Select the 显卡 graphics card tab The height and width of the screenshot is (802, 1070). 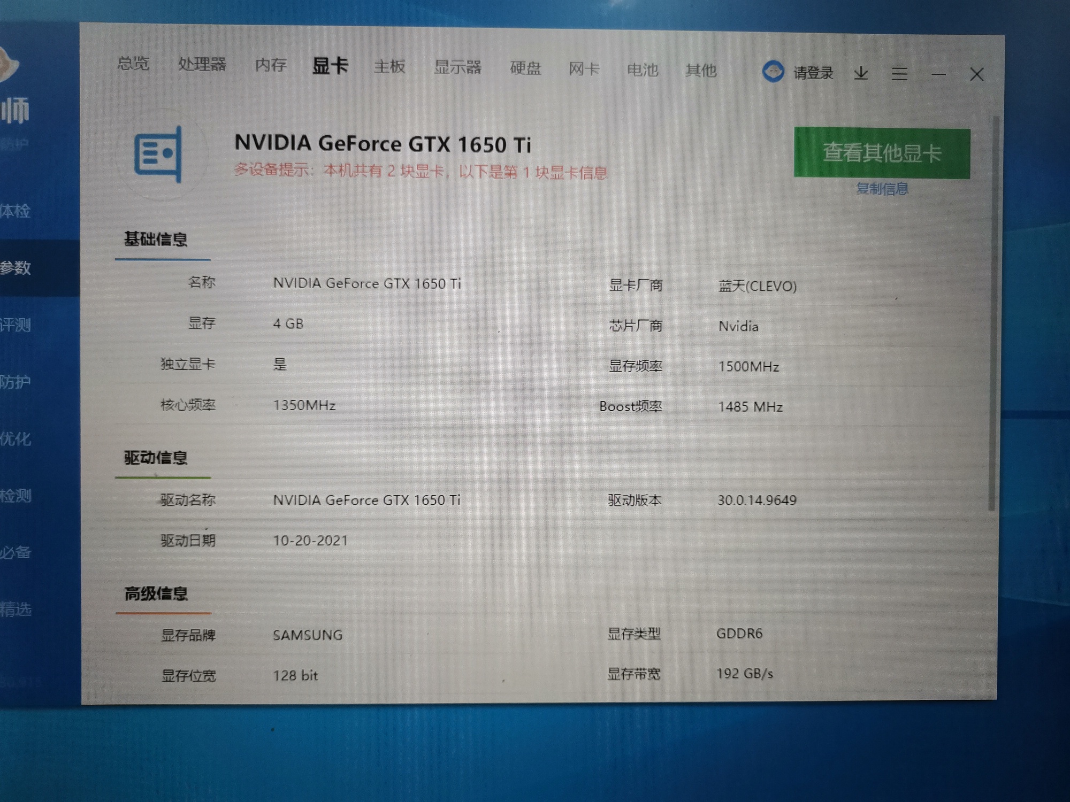tap(330, 66)
